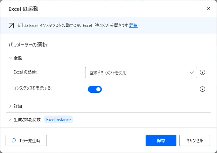This screenshot has height=153, width=217.
Task: Click info icon beside インスタンスを表示する toggle
Action: click(202, 89)
